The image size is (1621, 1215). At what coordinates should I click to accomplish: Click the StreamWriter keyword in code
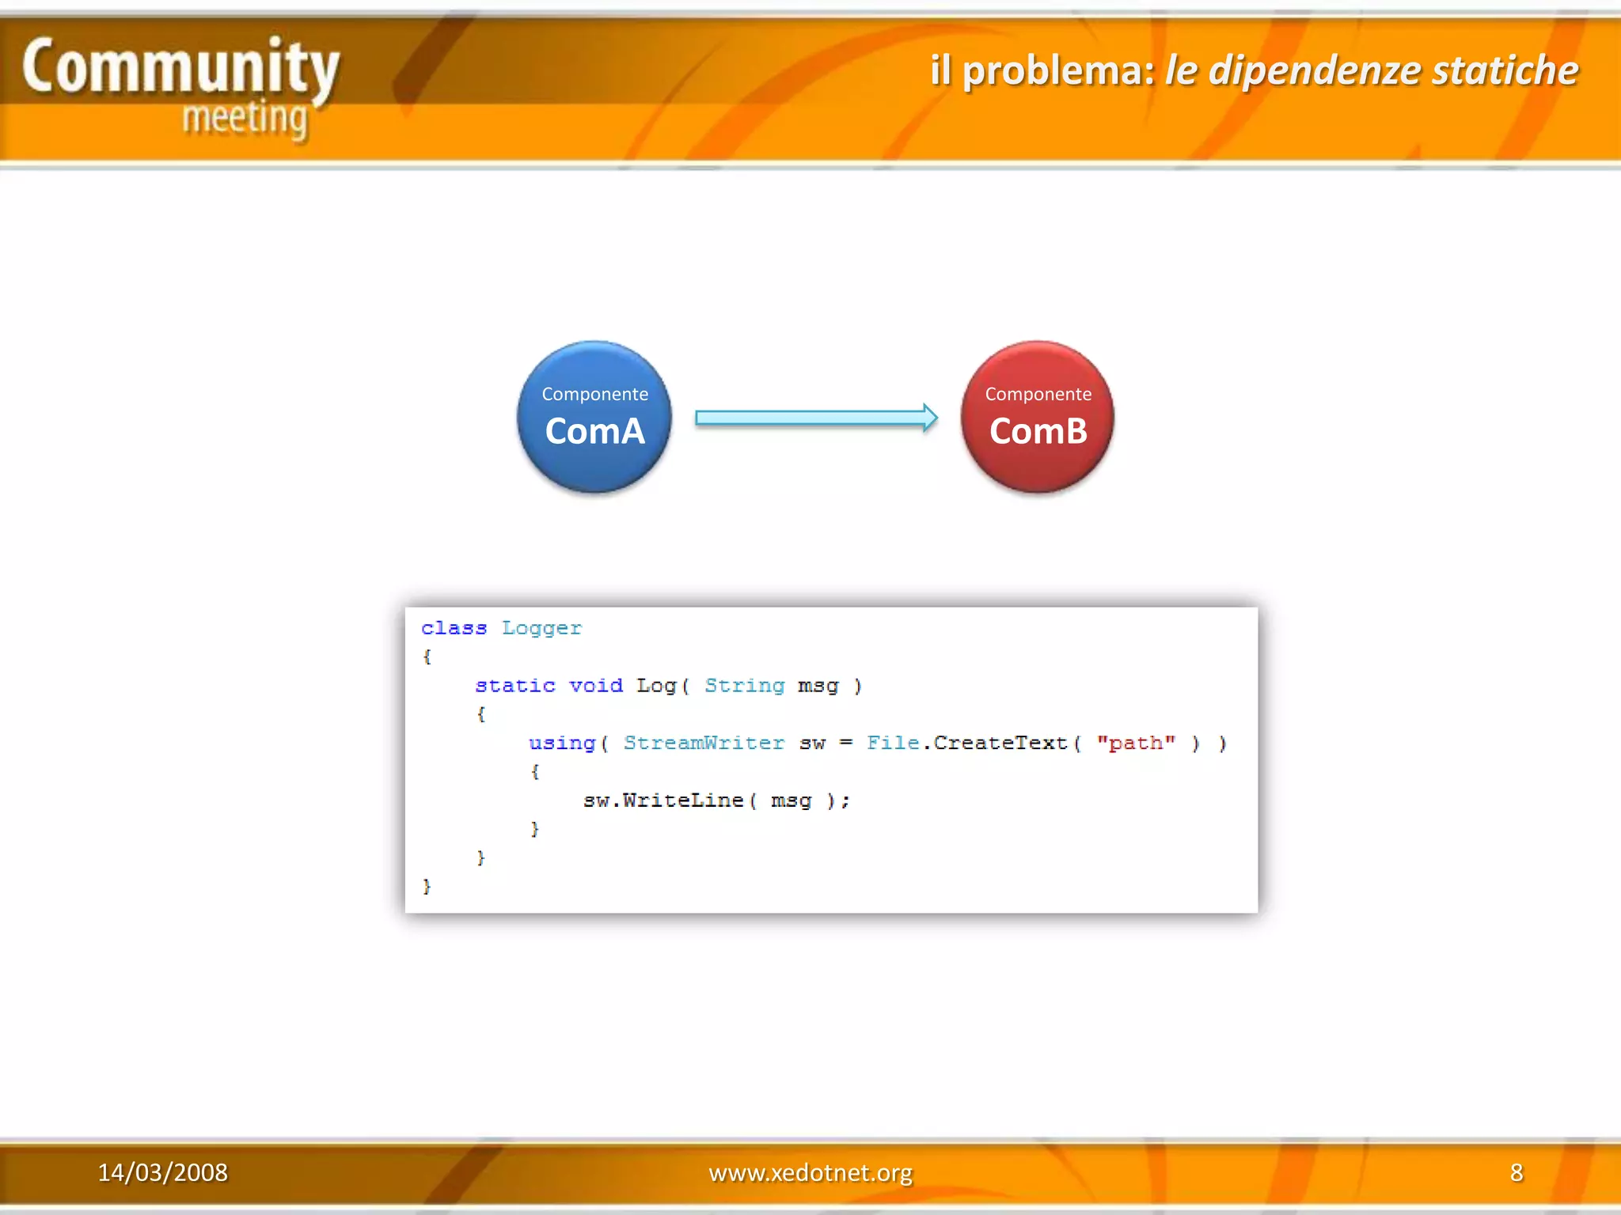click(704, 744)
